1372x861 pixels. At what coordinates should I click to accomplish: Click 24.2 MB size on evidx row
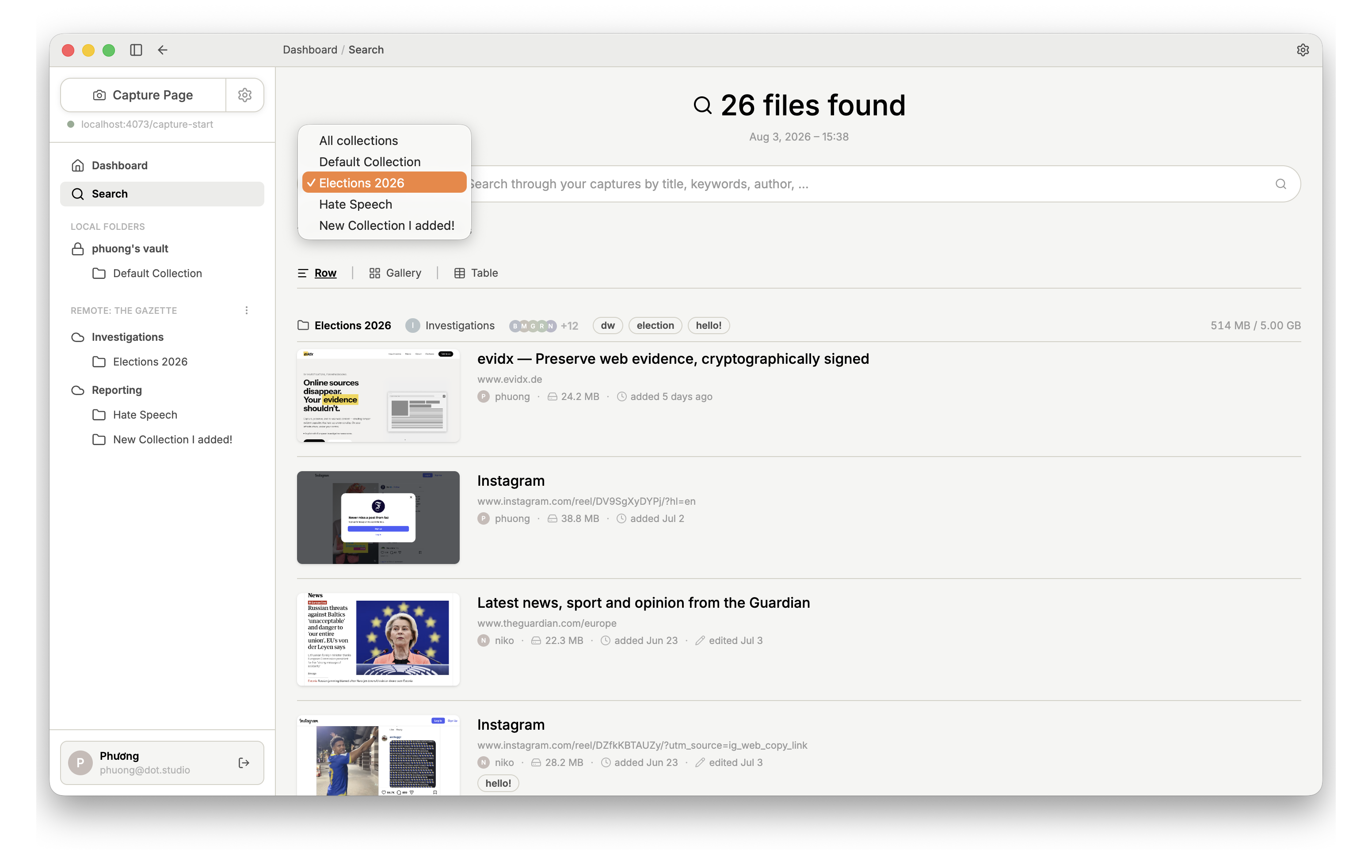tap(573, 397)
